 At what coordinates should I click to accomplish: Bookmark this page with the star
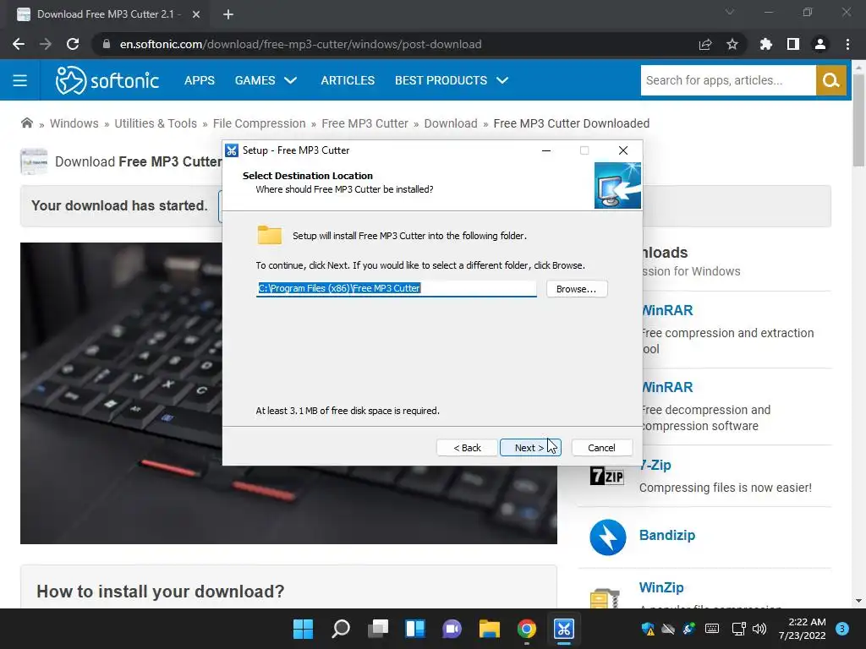(x=732, y=44)
